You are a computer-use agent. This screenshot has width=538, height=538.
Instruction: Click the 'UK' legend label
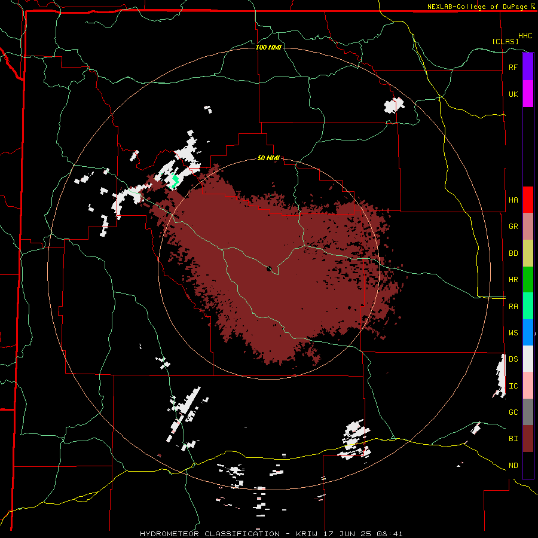513,94
